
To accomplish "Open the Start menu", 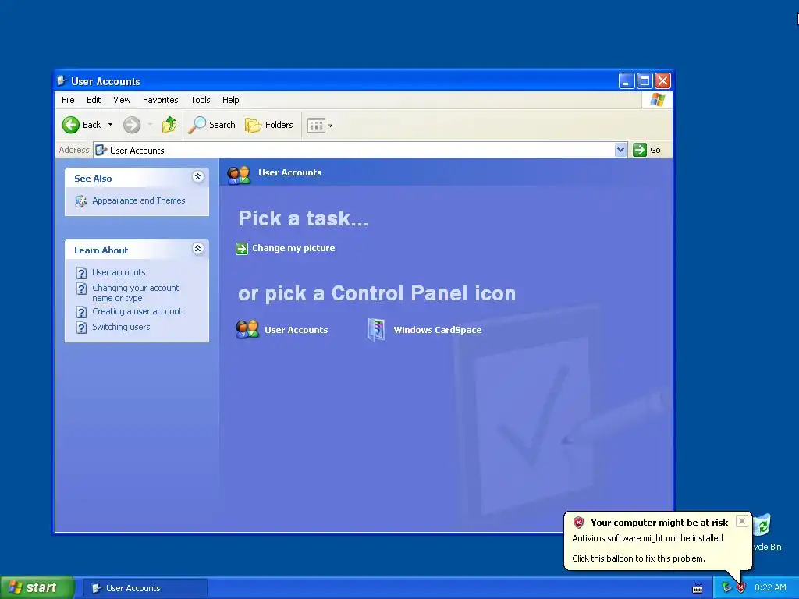I will coord(37,588).
